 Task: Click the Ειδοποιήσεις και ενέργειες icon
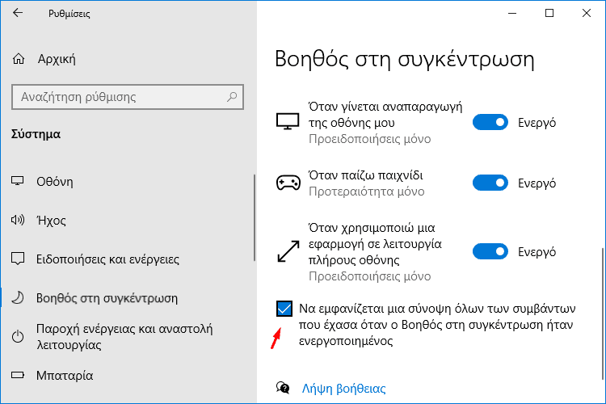(18, 259)
